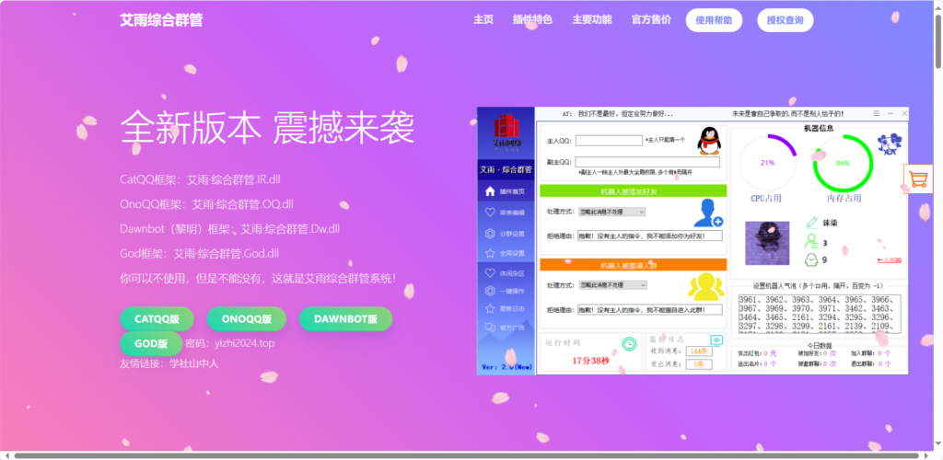Click the 拒绝理由 field about adding friends
The width and height of the screenshot is (943, 460).
[x=649, y=236]
